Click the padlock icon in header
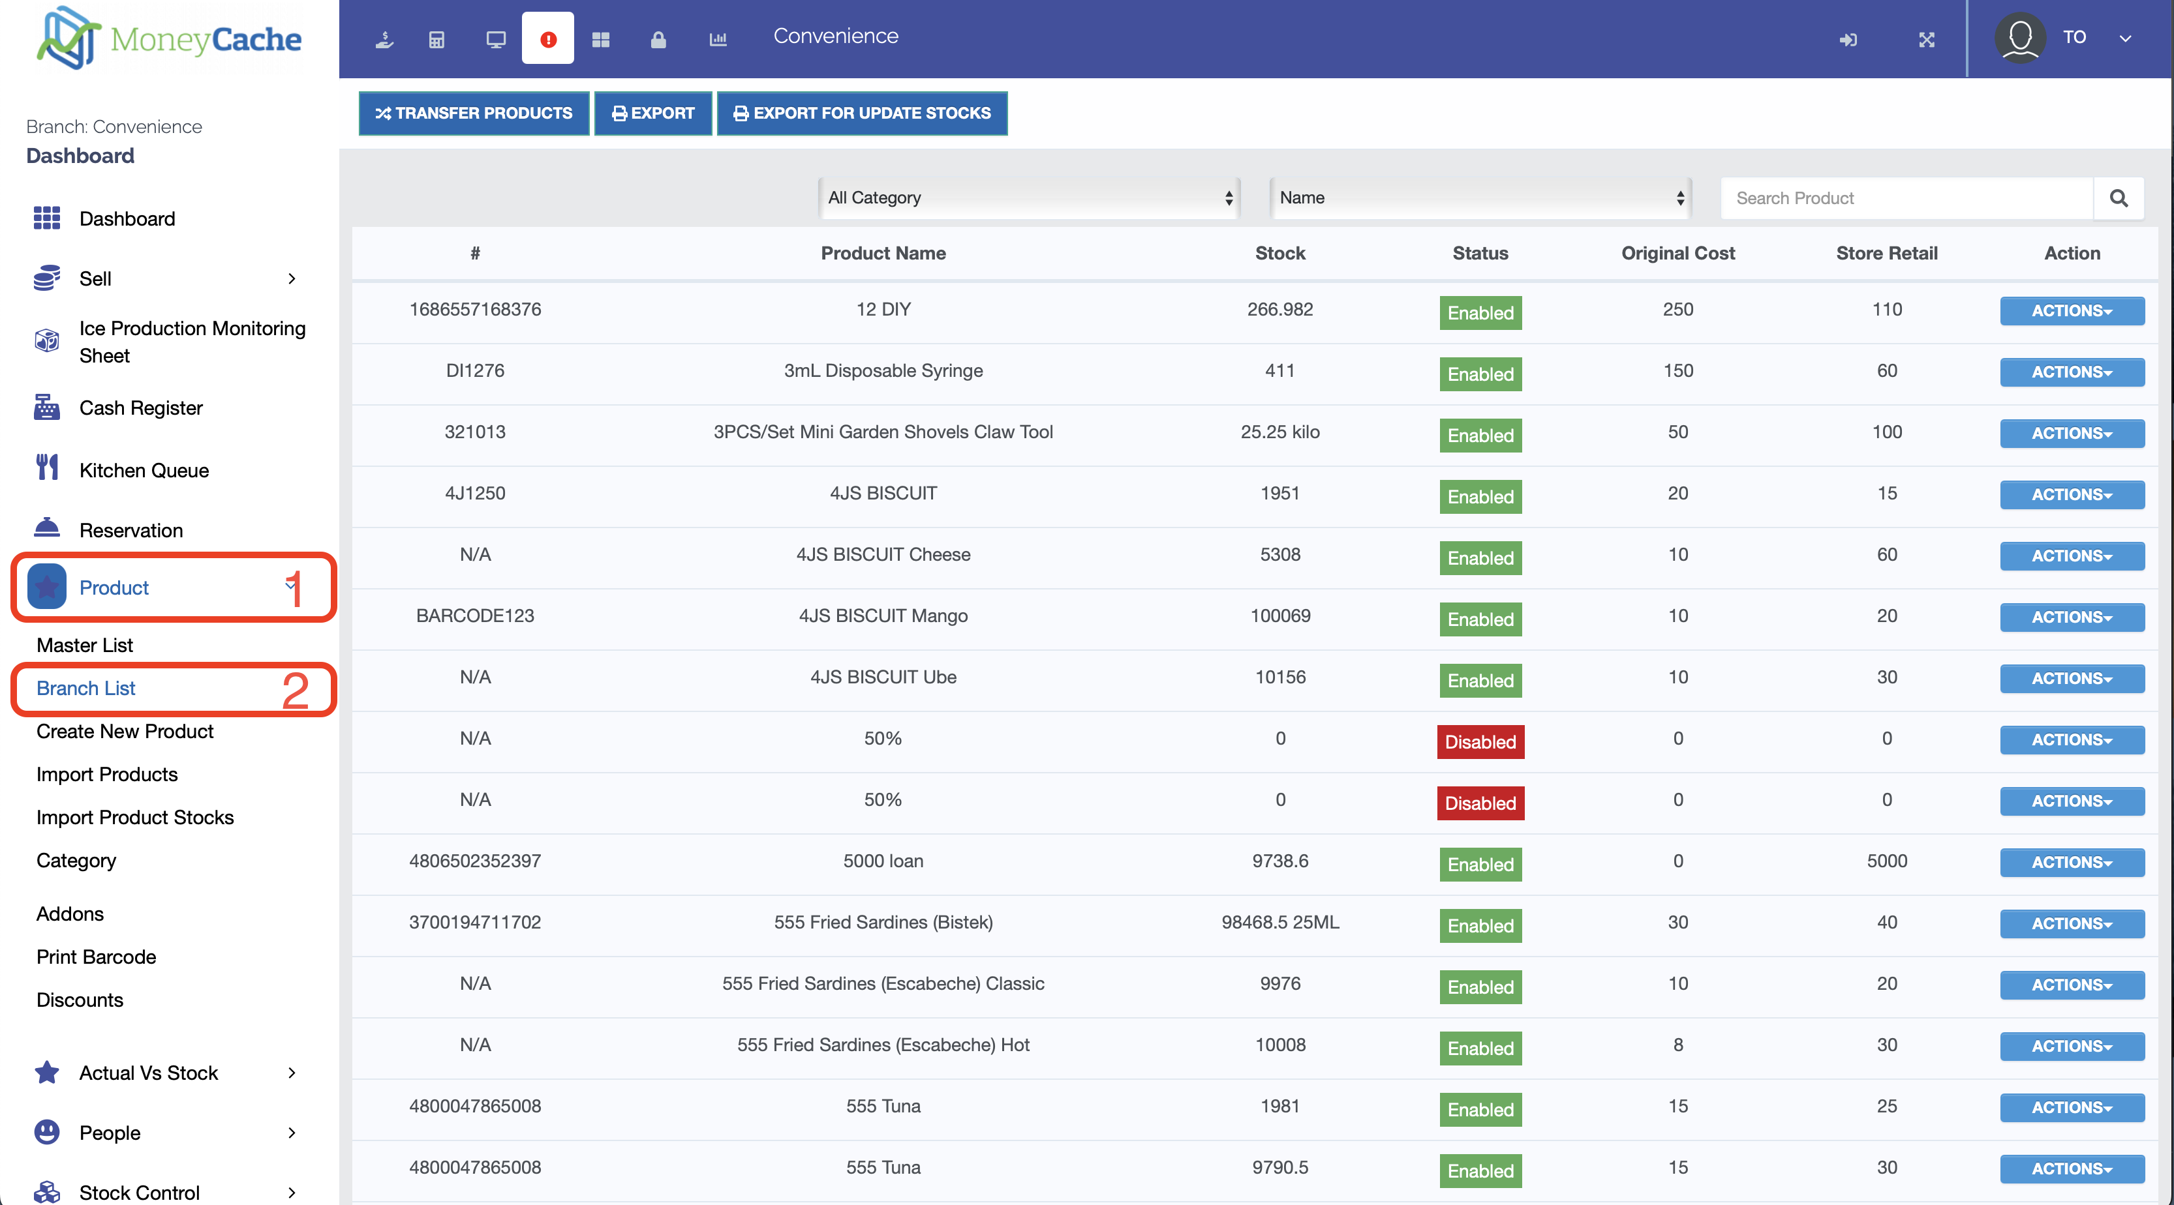The width and height of the screenshot is (2174, 1205). tap(658, 38)
